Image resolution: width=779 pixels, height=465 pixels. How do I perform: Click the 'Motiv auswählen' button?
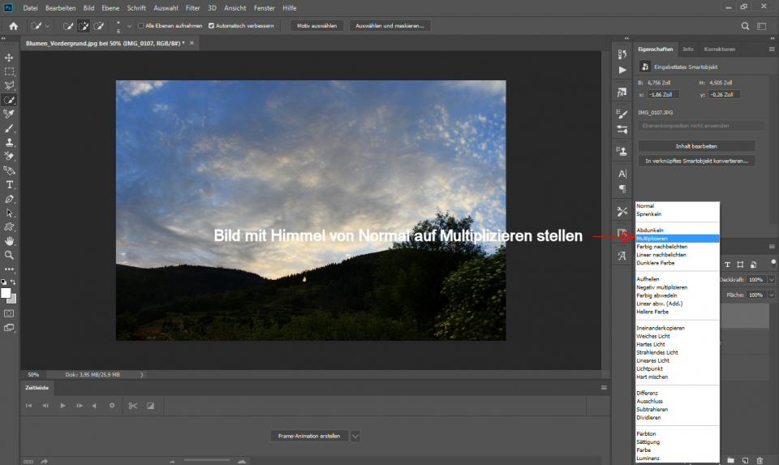[x=316, y=25]
